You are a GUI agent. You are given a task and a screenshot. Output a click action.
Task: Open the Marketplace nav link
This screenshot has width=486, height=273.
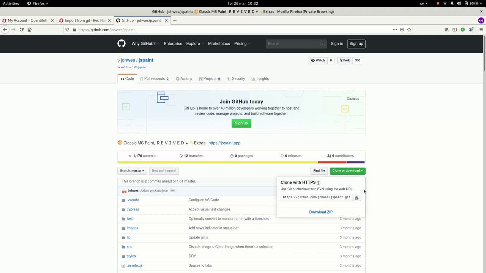click(x=219, y=44)
